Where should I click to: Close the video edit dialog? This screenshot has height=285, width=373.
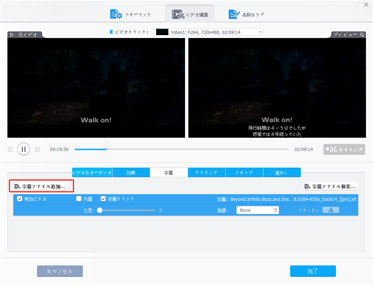[x=366, y=4]
